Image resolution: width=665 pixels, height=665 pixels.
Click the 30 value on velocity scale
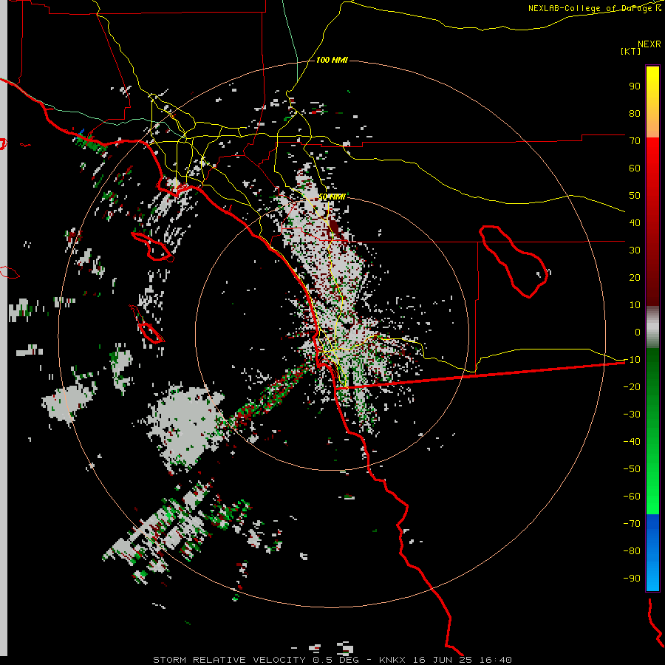[635, 250]
